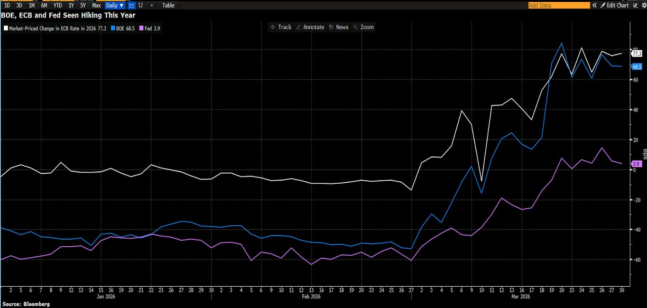Screen dimensions: 647x308
Task: Set range to Max
Action: point(96,5)
